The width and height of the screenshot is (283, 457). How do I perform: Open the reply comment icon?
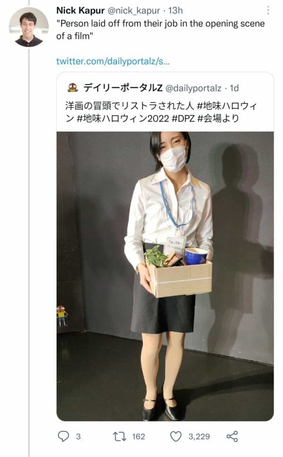64,436
